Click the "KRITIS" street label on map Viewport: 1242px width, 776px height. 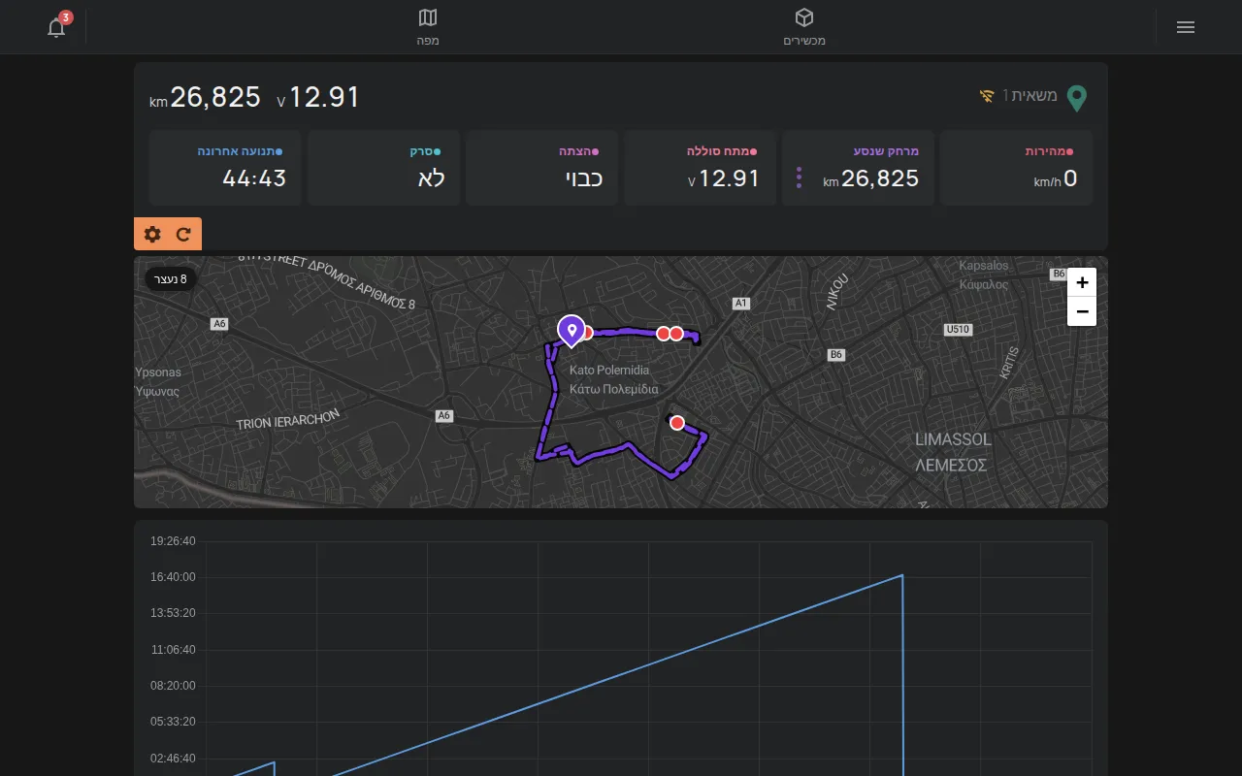(x=1009, y=362)
